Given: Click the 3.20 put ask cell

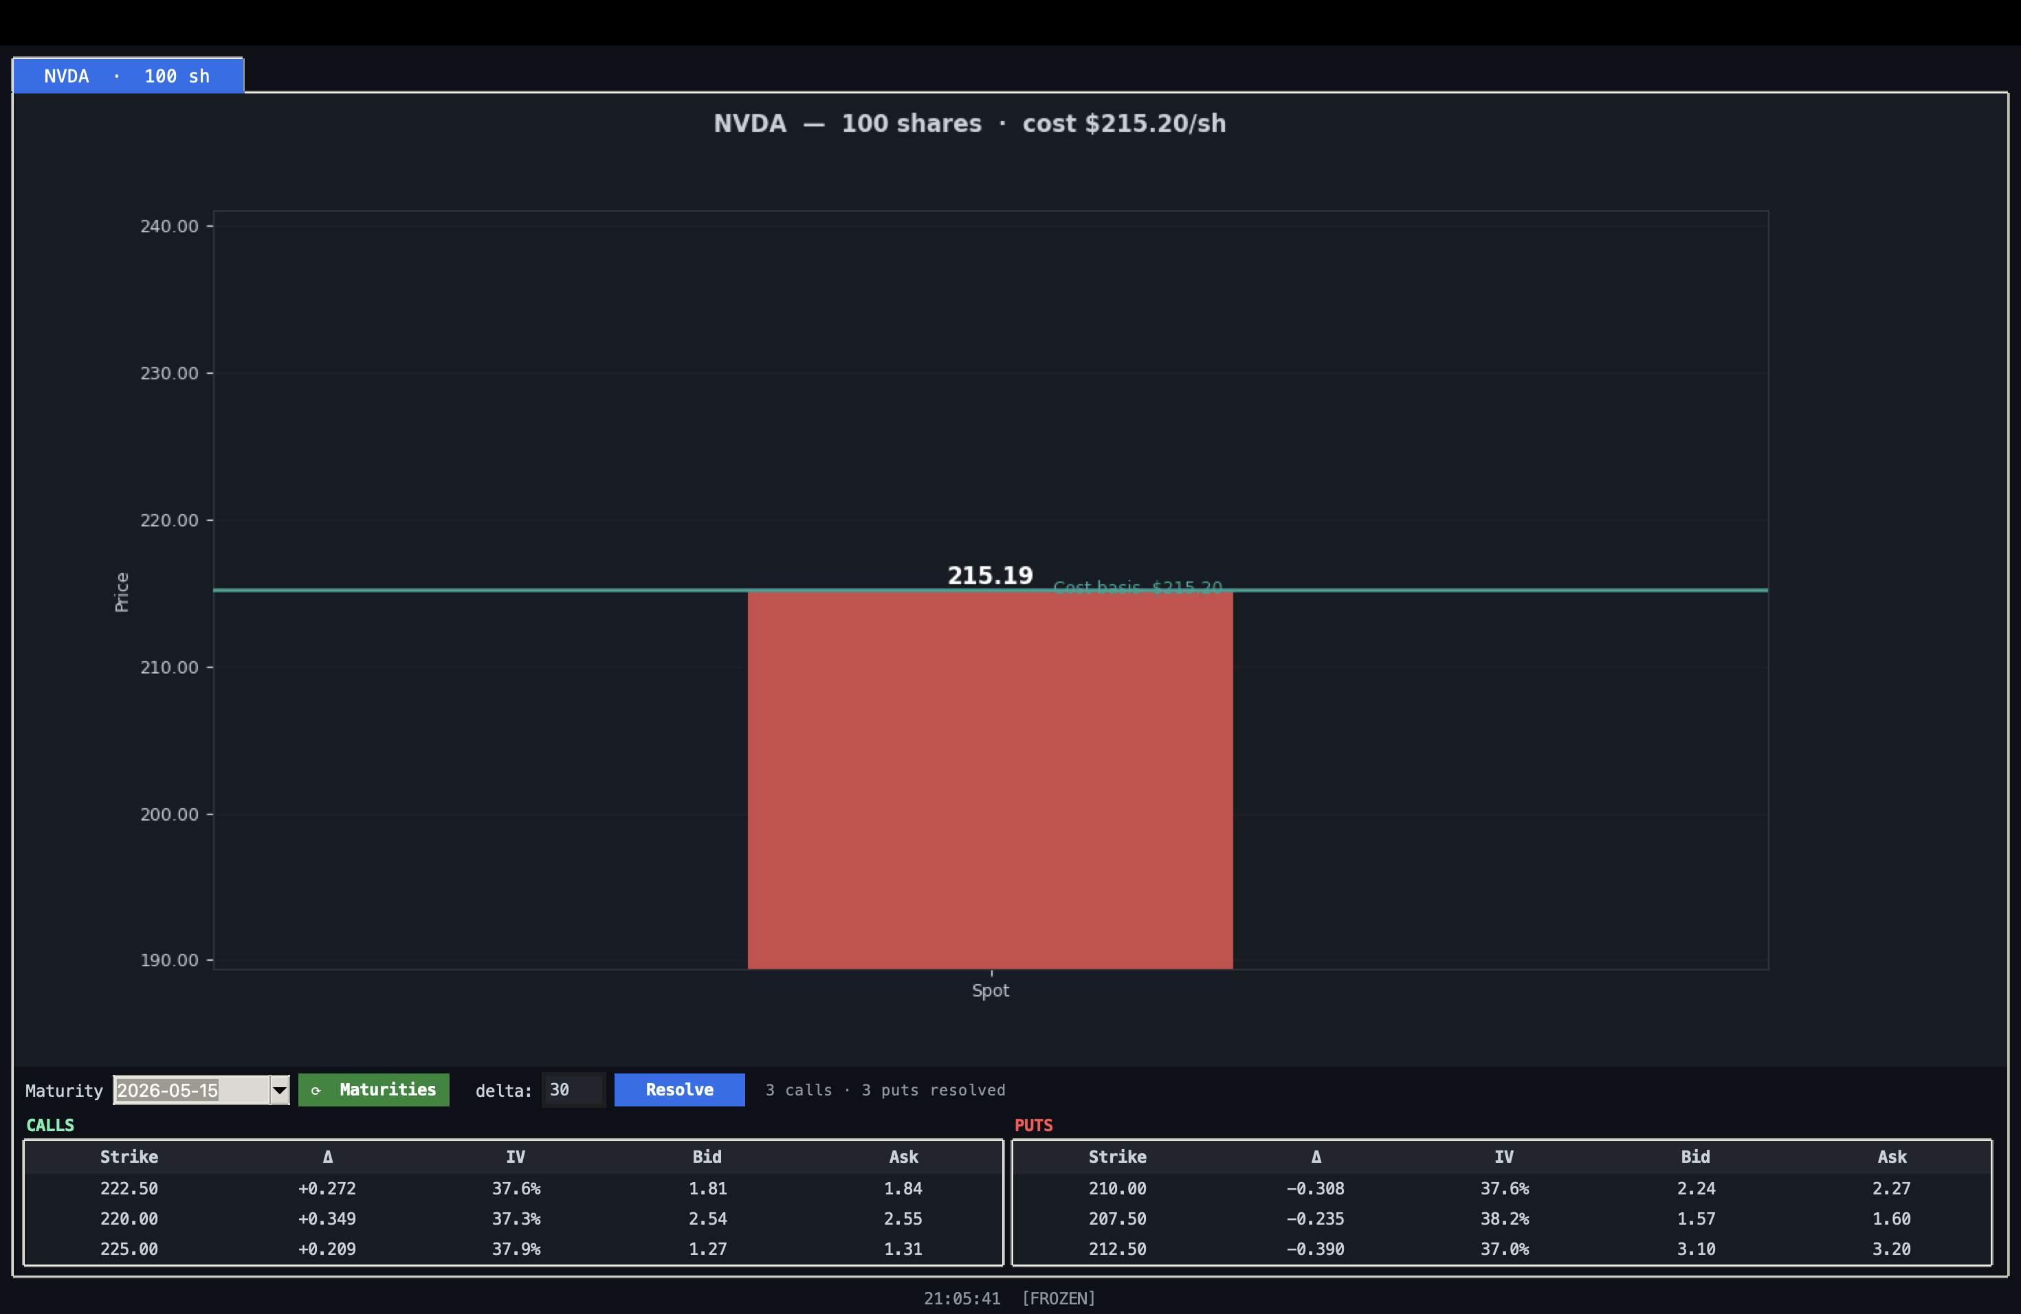Looking at the screenshot, I should (1891, 1249).
